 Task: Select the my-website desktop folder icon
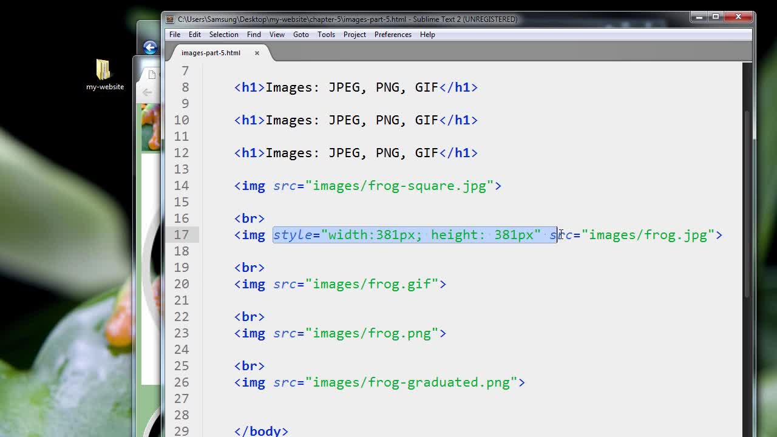(x=104, y=75)
